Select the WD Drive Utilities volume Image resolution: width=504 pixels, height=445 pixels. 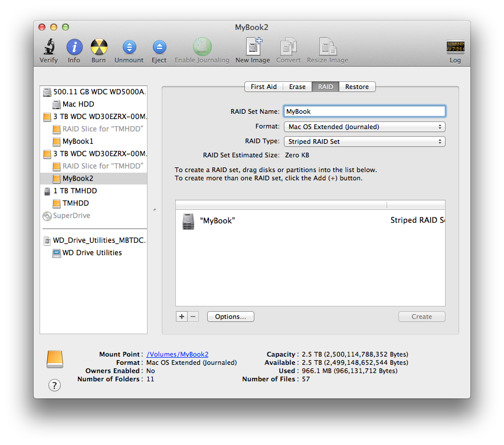click(94, 253)
